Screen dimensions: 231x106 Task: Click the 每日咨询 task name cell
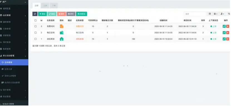point(51,32)
